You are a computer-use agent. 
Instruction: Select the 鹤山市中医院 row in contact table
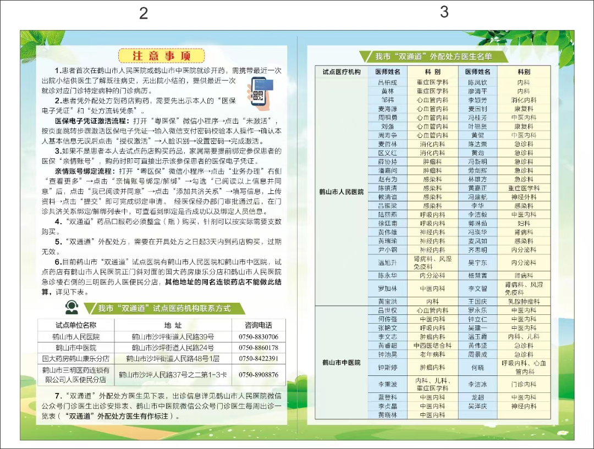[x=76, y=347]
